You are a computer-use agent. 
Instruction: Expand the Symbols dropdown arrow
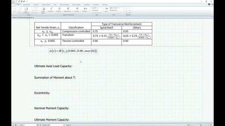click(62, 11)
